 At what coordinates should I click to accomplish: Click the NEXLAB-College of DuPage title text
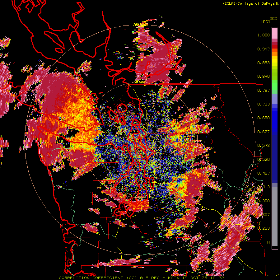tap(248, 3)
